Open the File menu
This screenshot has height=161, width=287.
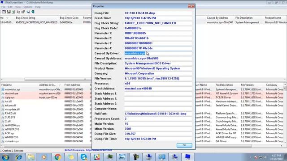[x=3, y=7]
